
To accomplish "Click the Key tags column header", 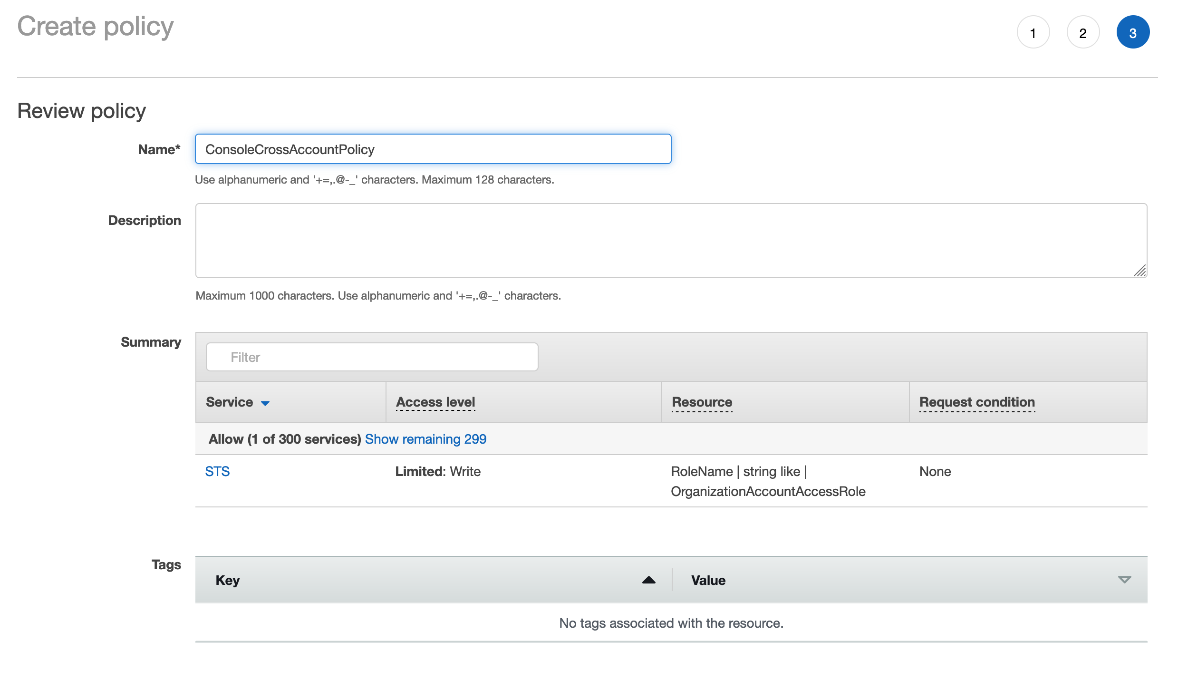I will (228, 580).
